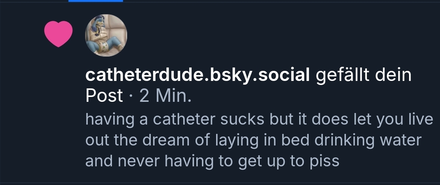Click the blue underline at the top edge
This screenshot has height=185, width=440.
pyautogui.click(x=96, y=1)
